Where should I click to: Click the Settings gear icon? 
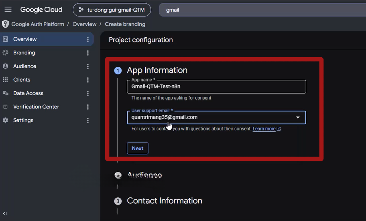click(x=5, y=120)
